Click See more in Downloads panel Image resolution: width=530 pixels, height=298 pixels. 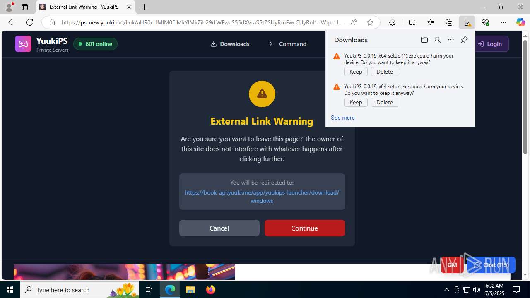[342, 118]
